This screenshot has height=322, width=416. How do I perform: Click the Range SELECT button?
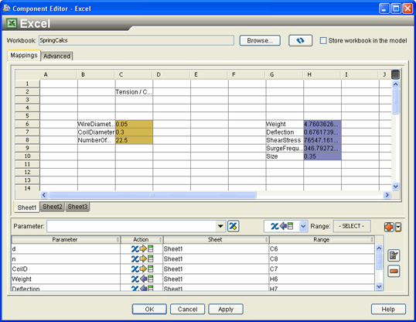pyautogui.click(x=352, y=226)
